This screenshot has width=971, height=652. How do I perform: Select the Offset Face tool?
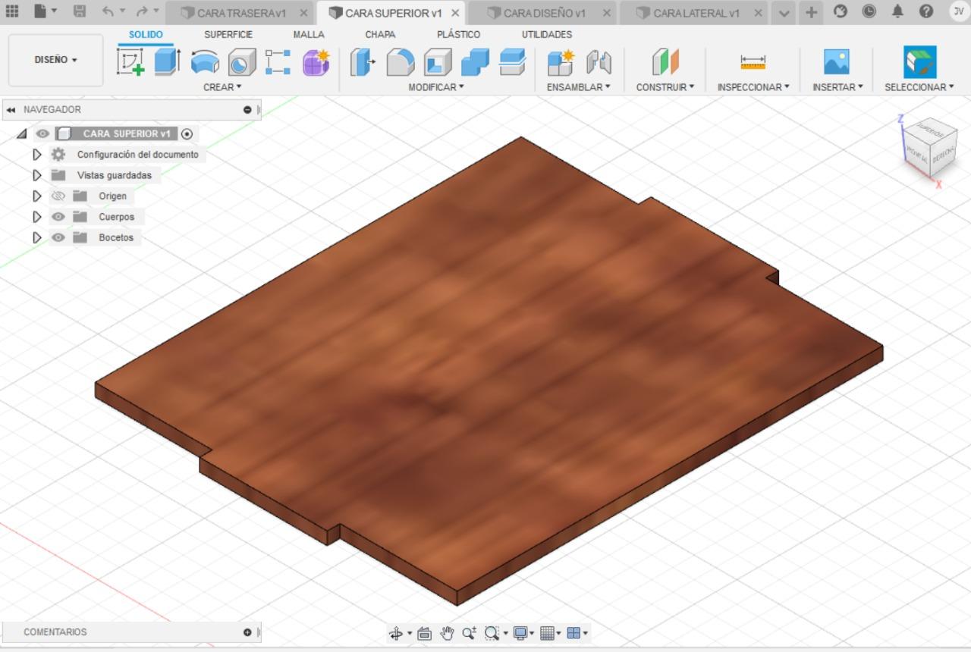coord(512,62)
